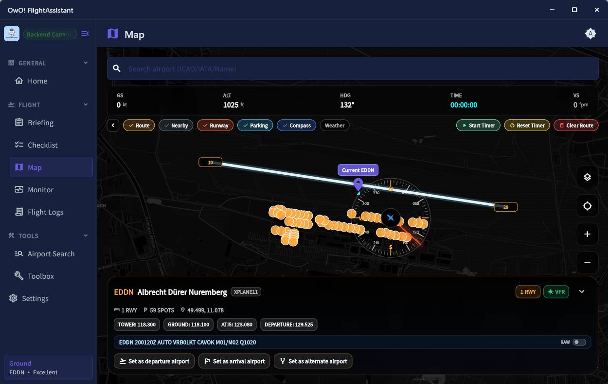
Task: Click the aircraft icon in compass
Action: [x=391, y=217]
